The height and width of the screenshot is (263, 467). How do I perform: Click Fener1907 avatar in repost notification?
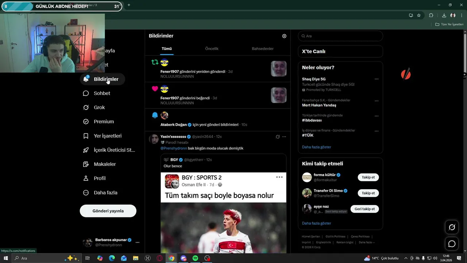pyautogui.click(x=165, y=62)
